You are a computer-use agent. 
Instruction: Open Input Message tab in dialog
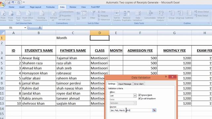[125, 84]
